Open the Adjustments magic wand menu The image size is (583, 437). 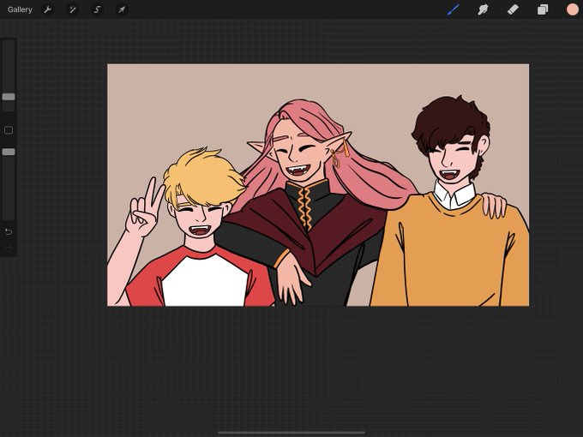[x=73, y=9]
